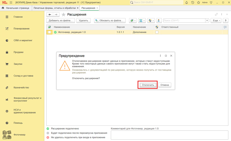Expand the shield safe mode dropdown

(151, 21)
